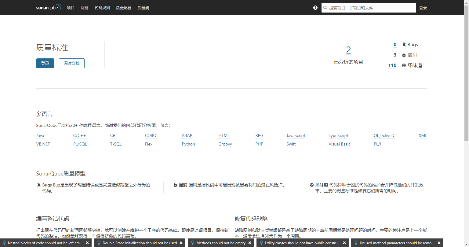This screenshot has height=247, width=469.
Task: Click the 2 analyzed projects number
Action: pos(348,50)
